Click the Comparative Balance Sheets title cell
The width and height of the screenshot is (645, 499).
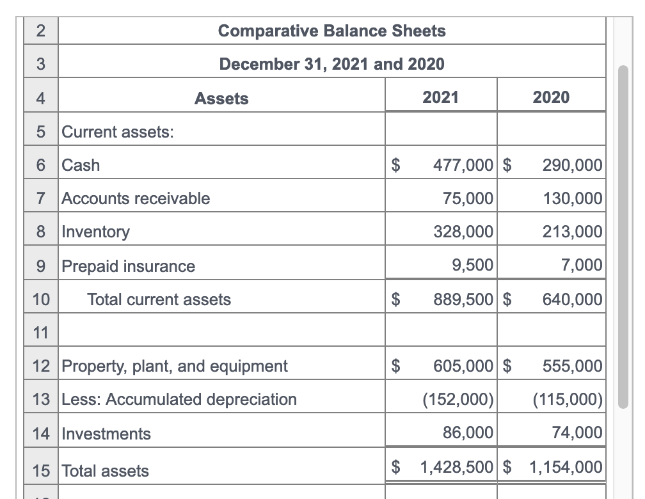tap(332, 30)
